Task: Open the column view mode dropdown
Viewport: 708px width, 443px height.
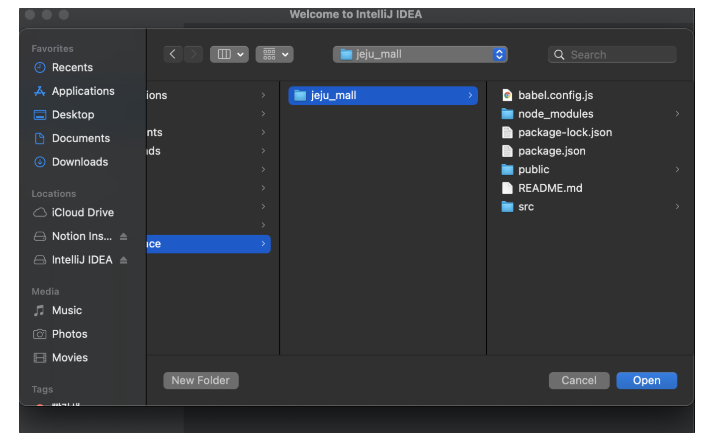Action: tap(229, 54)
